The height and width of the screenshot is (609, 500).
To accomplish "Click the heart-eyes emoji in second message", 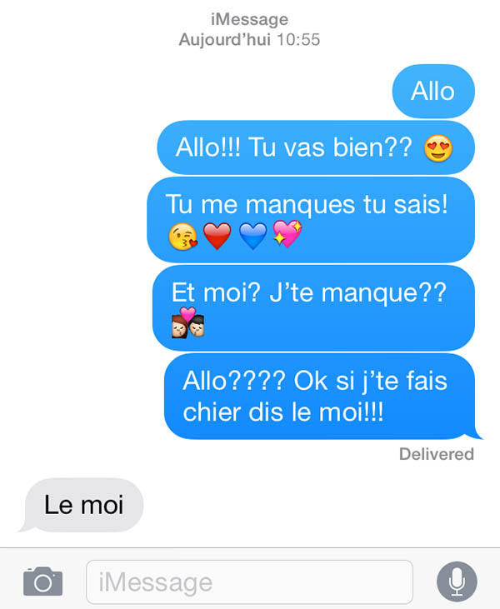I will pos(438,148).
